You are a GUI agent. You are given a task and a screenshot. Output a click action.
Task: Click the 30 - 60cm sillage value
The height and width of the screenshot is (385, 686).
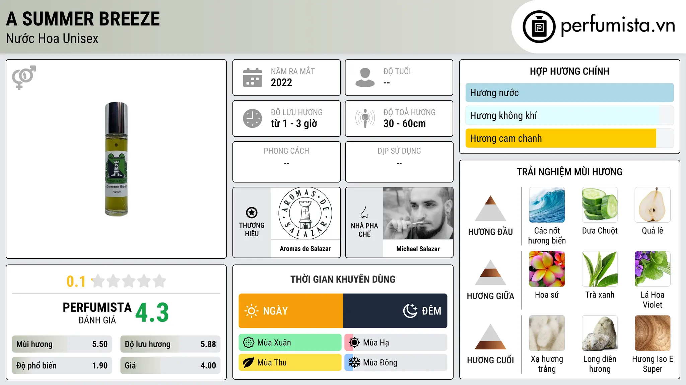pyautogui.click(x=405, y=124)
